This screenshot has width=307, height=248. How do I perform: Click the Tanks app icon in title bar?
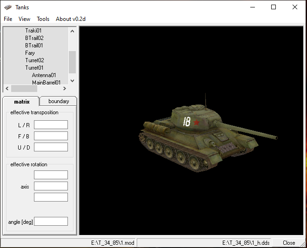8,7
